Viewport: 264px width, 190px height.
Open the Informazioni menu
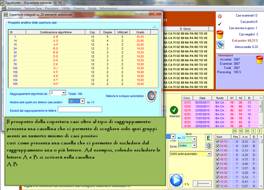(109, 8)
